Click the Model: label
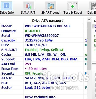 (x=7, y=26)
